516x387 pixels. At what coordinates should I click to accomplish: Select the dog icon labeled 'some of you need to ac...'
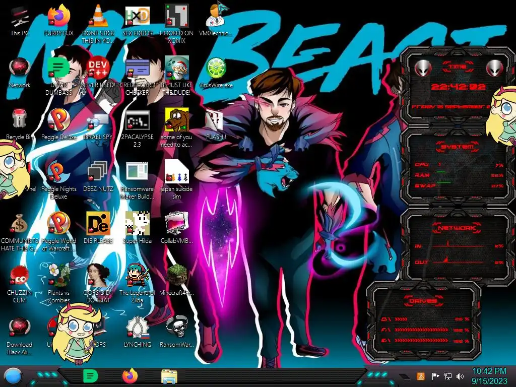176,119
